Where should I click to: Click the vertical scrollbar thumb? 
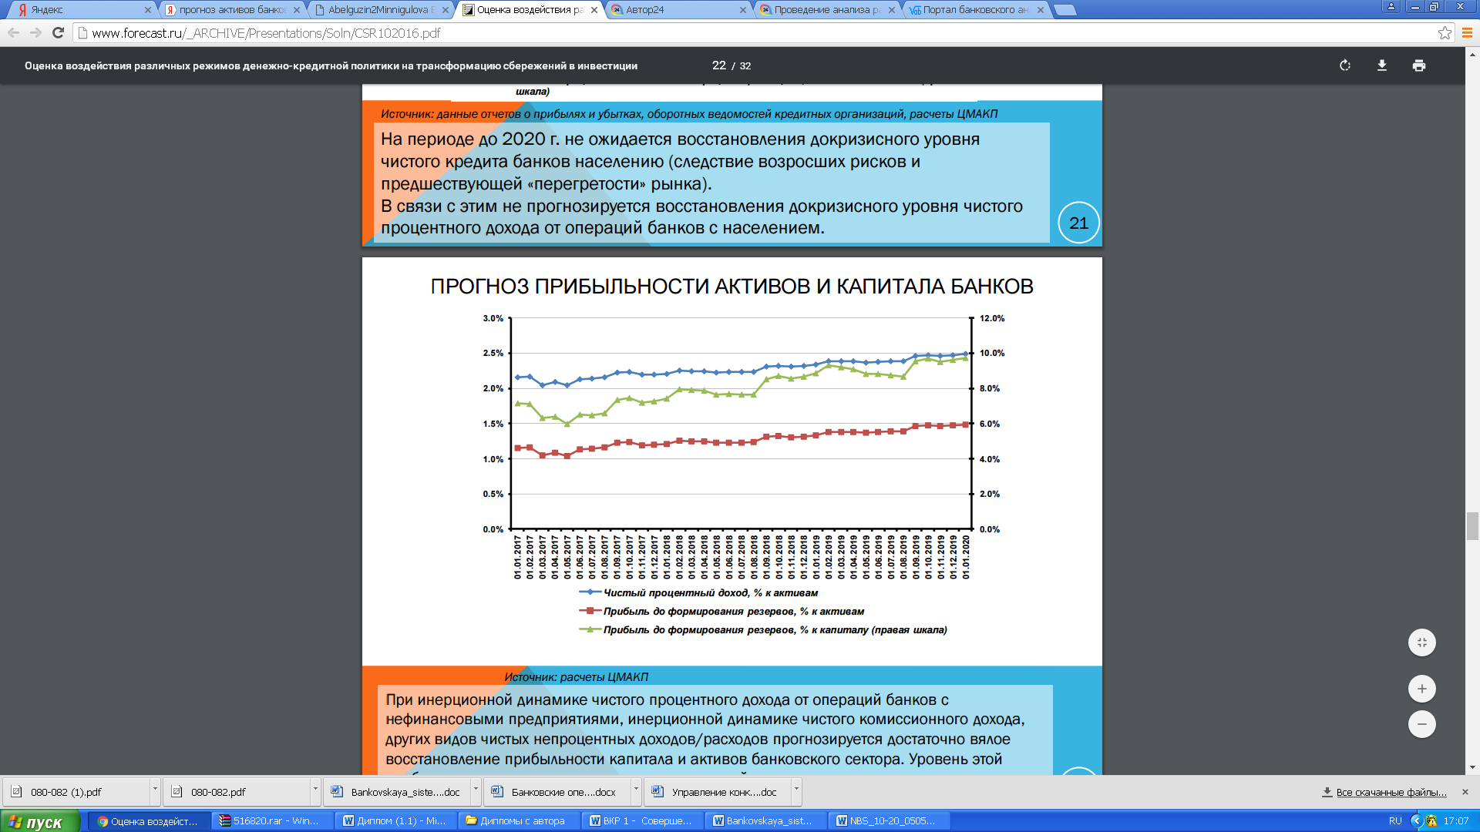tap(1472, 526)
